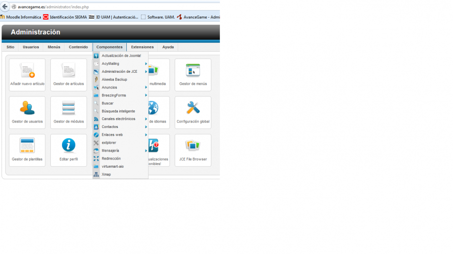Click browser back arrow button
The height and width of the screenshot is (254, 453).
tap(5, 7)
